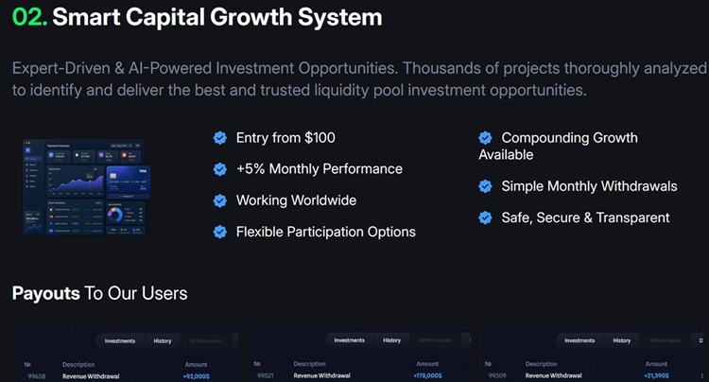Click the checkmark badge beside Entry from $100
Screen dimensions: 709x382
pos(220,138)
